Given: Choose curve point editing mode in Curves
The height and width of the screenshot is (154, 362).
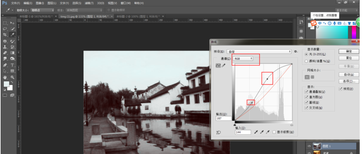Looking at the screenshot, I should [x=218, y=66].
